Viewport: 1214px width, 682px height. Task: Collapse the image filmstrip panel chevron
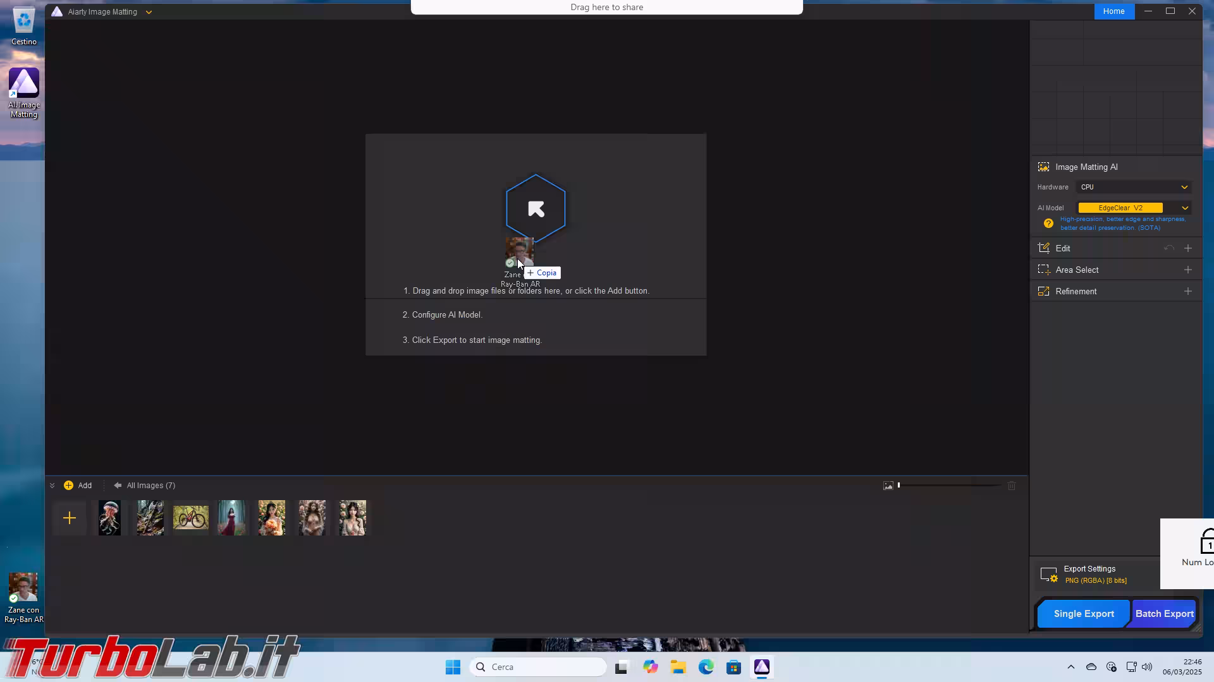[52, 486]
